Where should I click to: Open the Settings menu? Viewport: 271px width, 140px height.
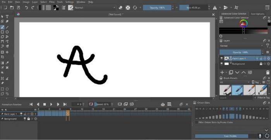pos(70,2)
